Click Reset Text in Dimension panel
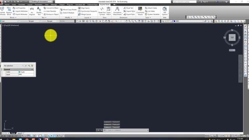 tap(128, 8)
